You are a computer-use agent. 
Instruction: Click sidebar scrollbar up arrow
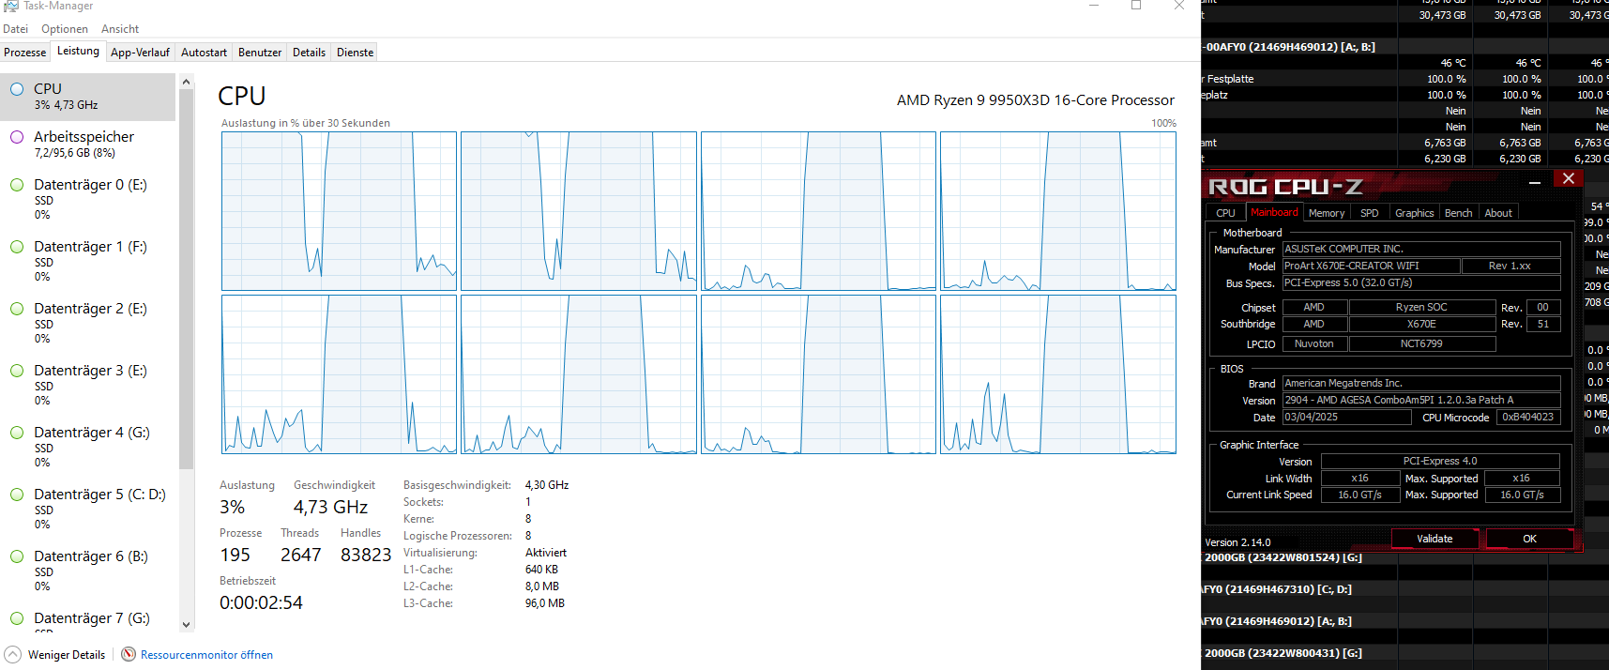(186, 82)
